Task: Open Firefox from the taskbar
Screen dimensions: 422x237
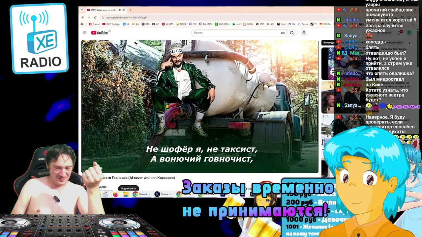Action: pos(115,194)
